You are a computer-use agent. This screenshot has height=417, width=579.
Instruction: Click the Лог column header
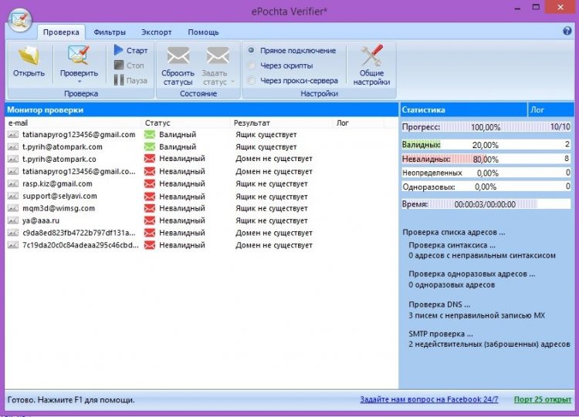[358, 123]
